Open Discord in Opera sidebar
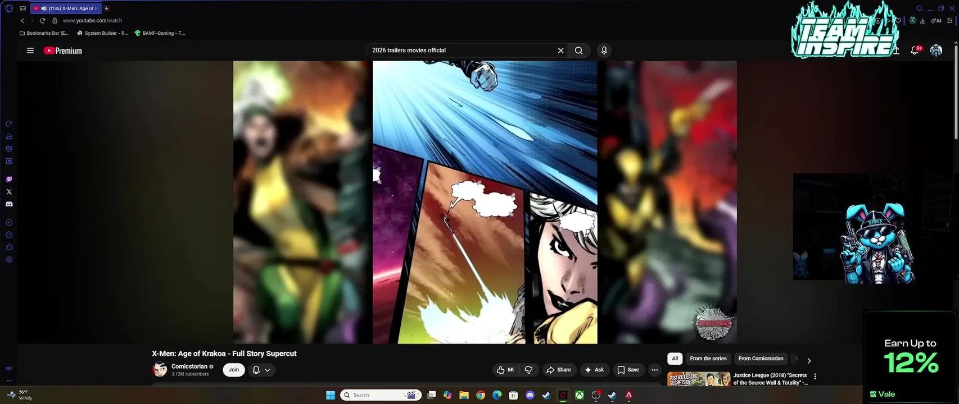This screenshot has height=404, width=959. [x=9, y=204]
